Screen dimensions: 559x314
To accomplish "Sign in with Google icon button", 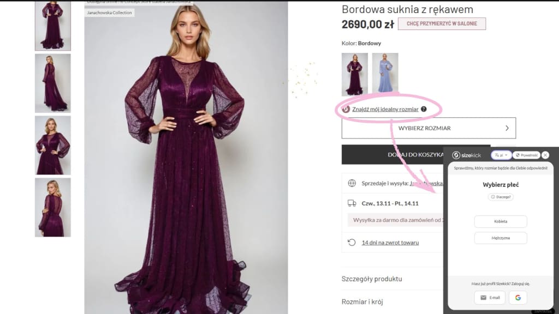I will [x=518, y=298].
